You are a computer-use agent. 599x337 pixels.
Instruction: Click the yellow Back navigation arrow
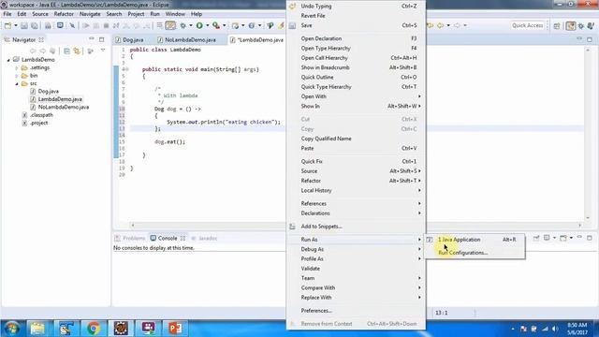[x=441, y=25]
